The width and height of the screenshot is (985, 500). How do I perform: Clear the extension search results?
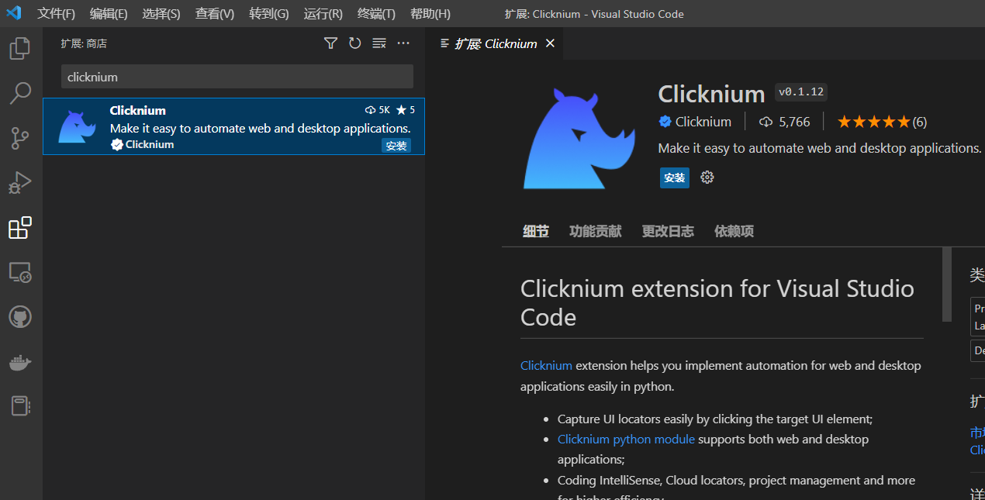click(378, 43)
